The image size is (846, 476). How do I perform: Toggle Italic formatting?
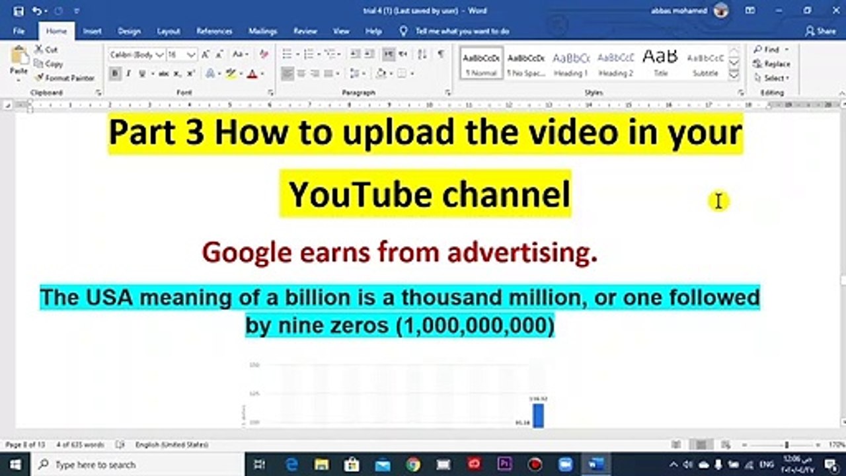tap(129, 74)
